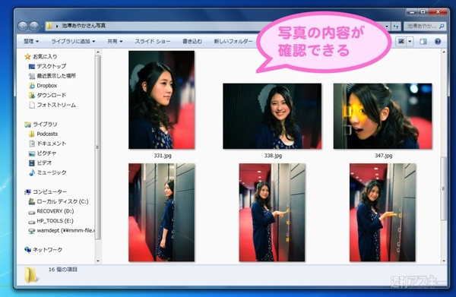
Task: Click file list scroll up arrow
Action: [x=444, y=52]
